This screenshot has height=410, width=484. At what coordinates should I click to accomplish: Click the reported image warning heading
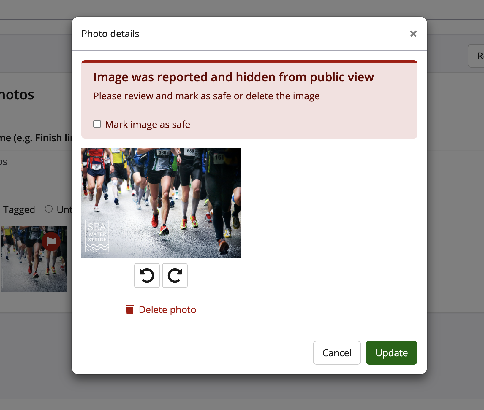[233, 77]
